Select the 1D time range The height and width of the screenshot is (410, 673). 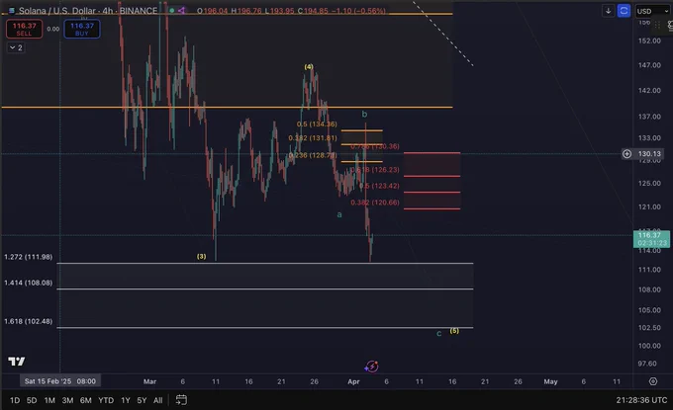click(x=15, y=400)
